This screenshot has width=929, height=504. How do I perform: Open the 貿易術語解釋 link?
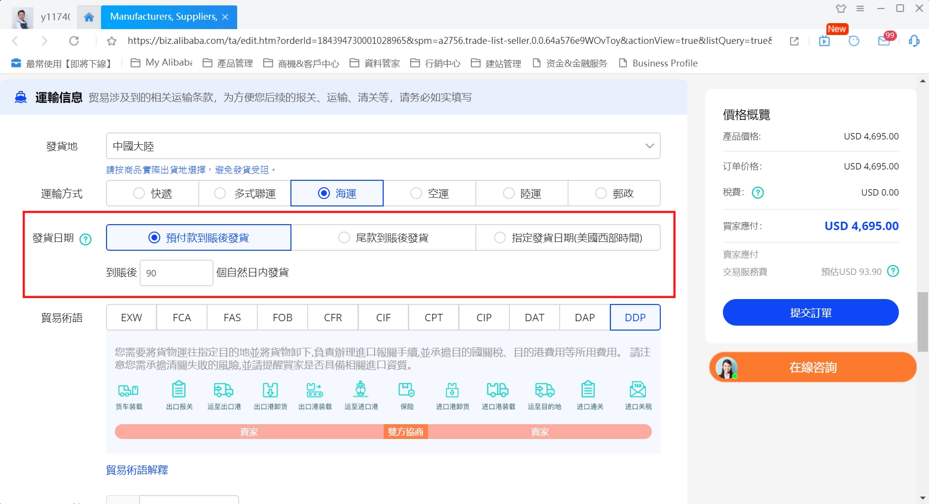pos(137,470)
